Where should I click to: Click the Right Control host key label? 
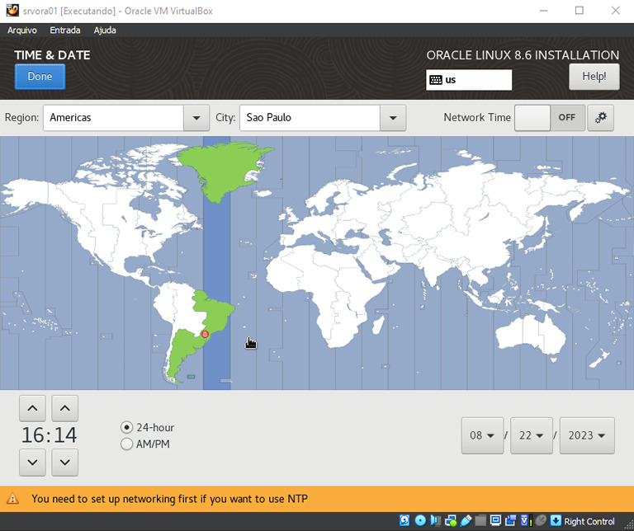tap(589, 521)
